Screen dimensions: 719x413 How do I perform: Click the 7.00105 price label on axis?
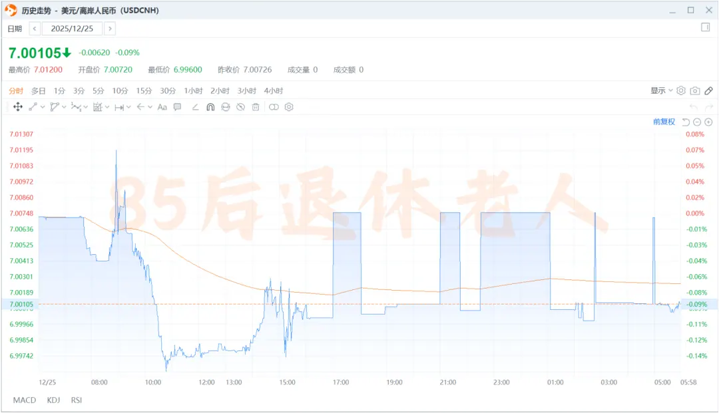point(21,304)
